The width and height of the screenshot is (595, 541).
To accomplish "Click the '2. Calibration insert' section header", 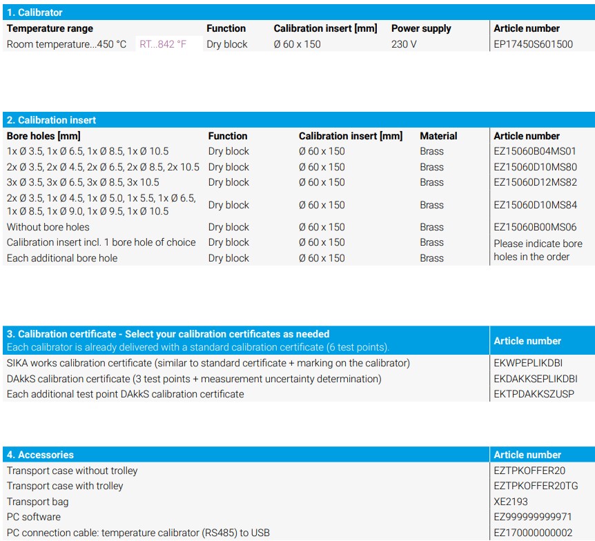I will coord(52,120).
